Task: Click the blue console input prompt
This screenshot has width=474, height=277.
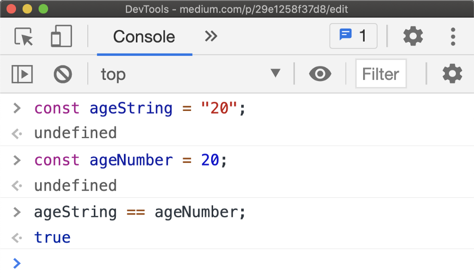Action: point(17,263)
